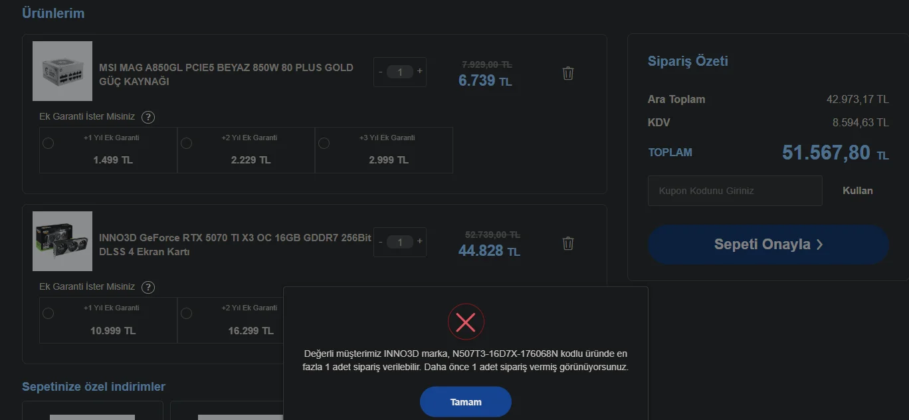The image size is (909, 420).
Task: Focus the Kupon Kodunu Giriniz field
Action: click(734, 191)
